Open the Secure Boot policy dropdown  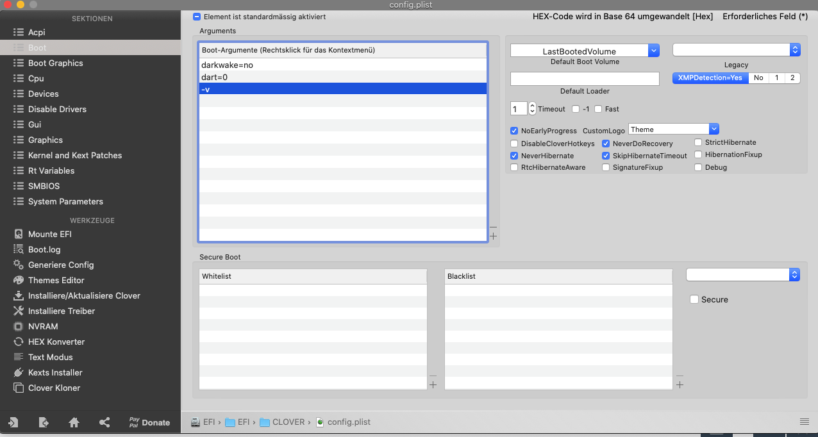(743, 274)
